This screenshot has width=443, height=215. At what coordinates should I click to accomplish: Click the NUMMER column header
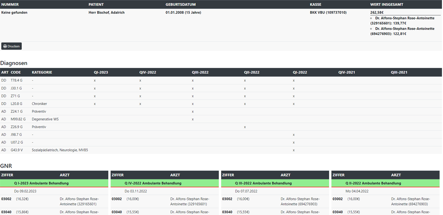pos(10,4)
